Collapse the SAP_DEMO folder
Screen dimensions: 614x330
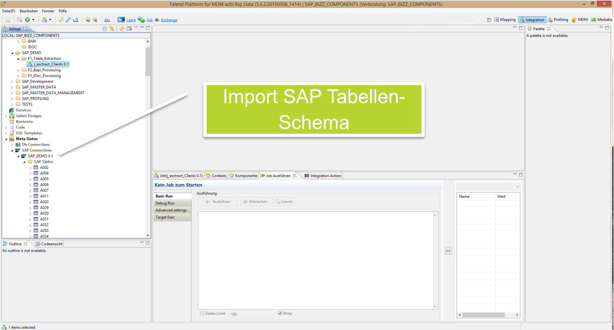click(x=12, y=53)
